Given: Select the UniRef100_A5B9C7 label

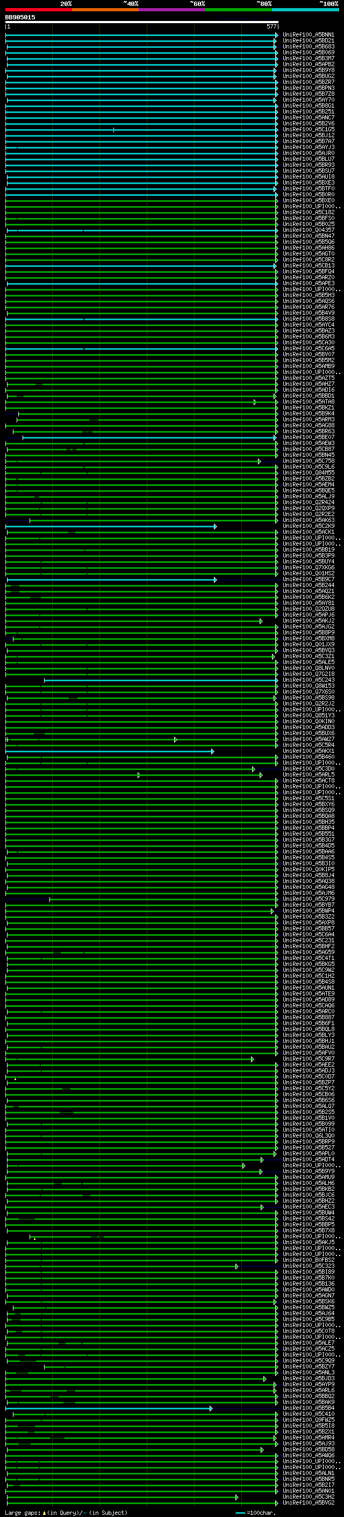Looking at the screenshot, I should 308,579.
